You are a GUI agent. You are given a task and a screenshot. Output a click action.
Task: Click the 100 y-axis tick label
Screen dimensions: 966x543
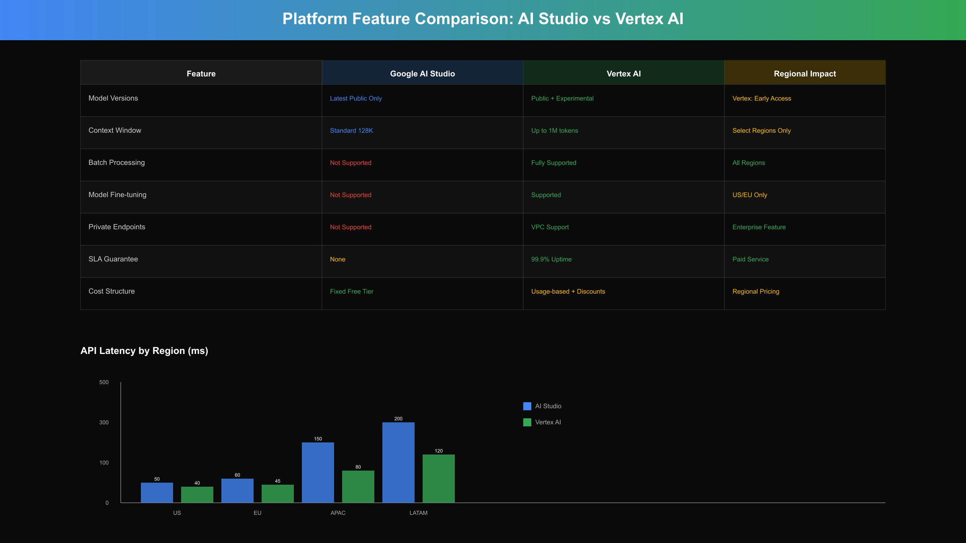pyautogui.click(x=104, y=463)
